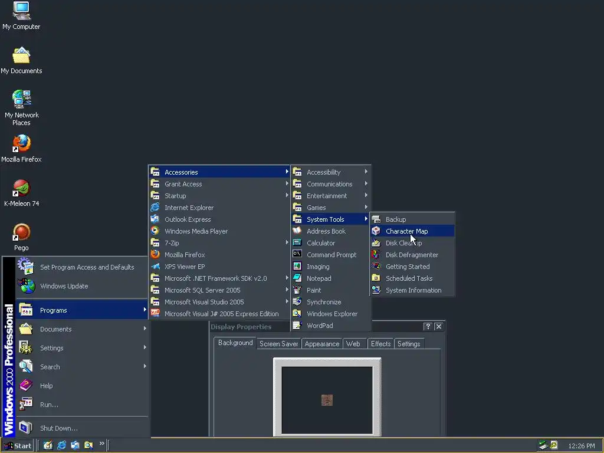Click the Internet Explorer icon in Programs
The height and width of the screenshot is (453, 604).
click(x=155, y=207)
